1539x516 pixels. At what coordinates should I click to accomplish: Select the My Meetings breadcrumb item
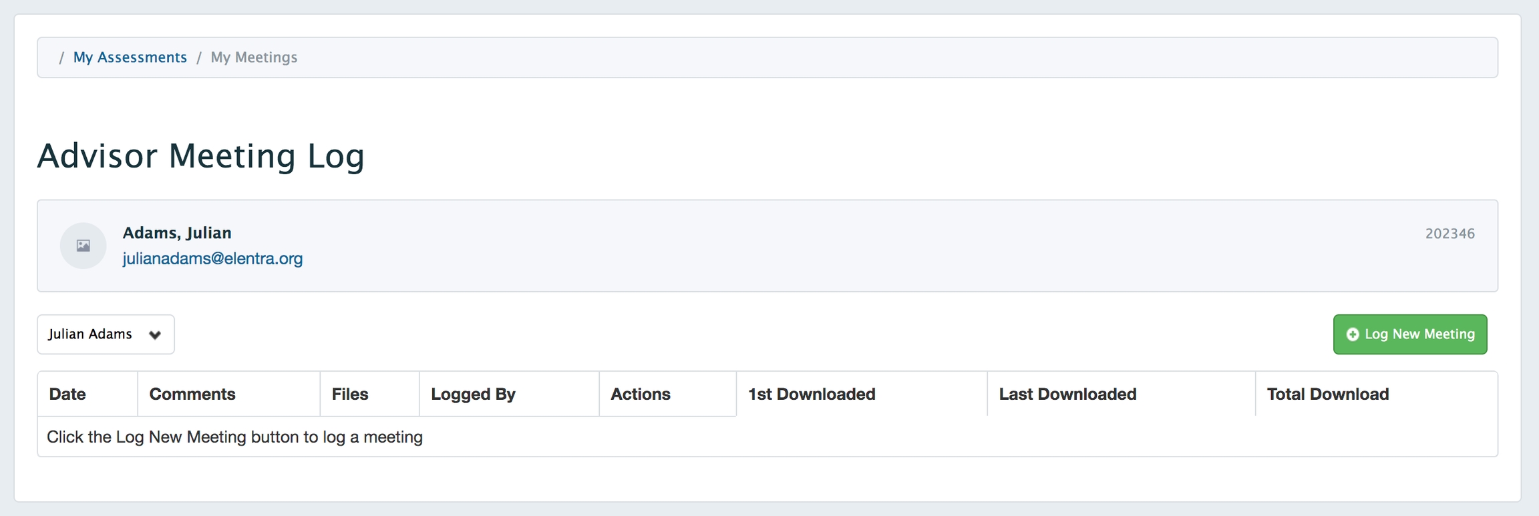[x=254, y=57]
